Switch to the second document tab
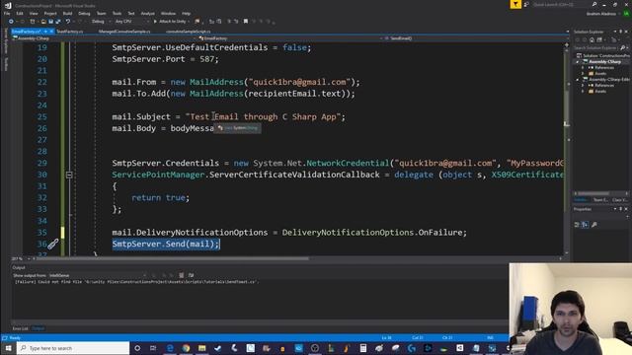The height and width of the screenshot is (355, 632). coord(70,32)
